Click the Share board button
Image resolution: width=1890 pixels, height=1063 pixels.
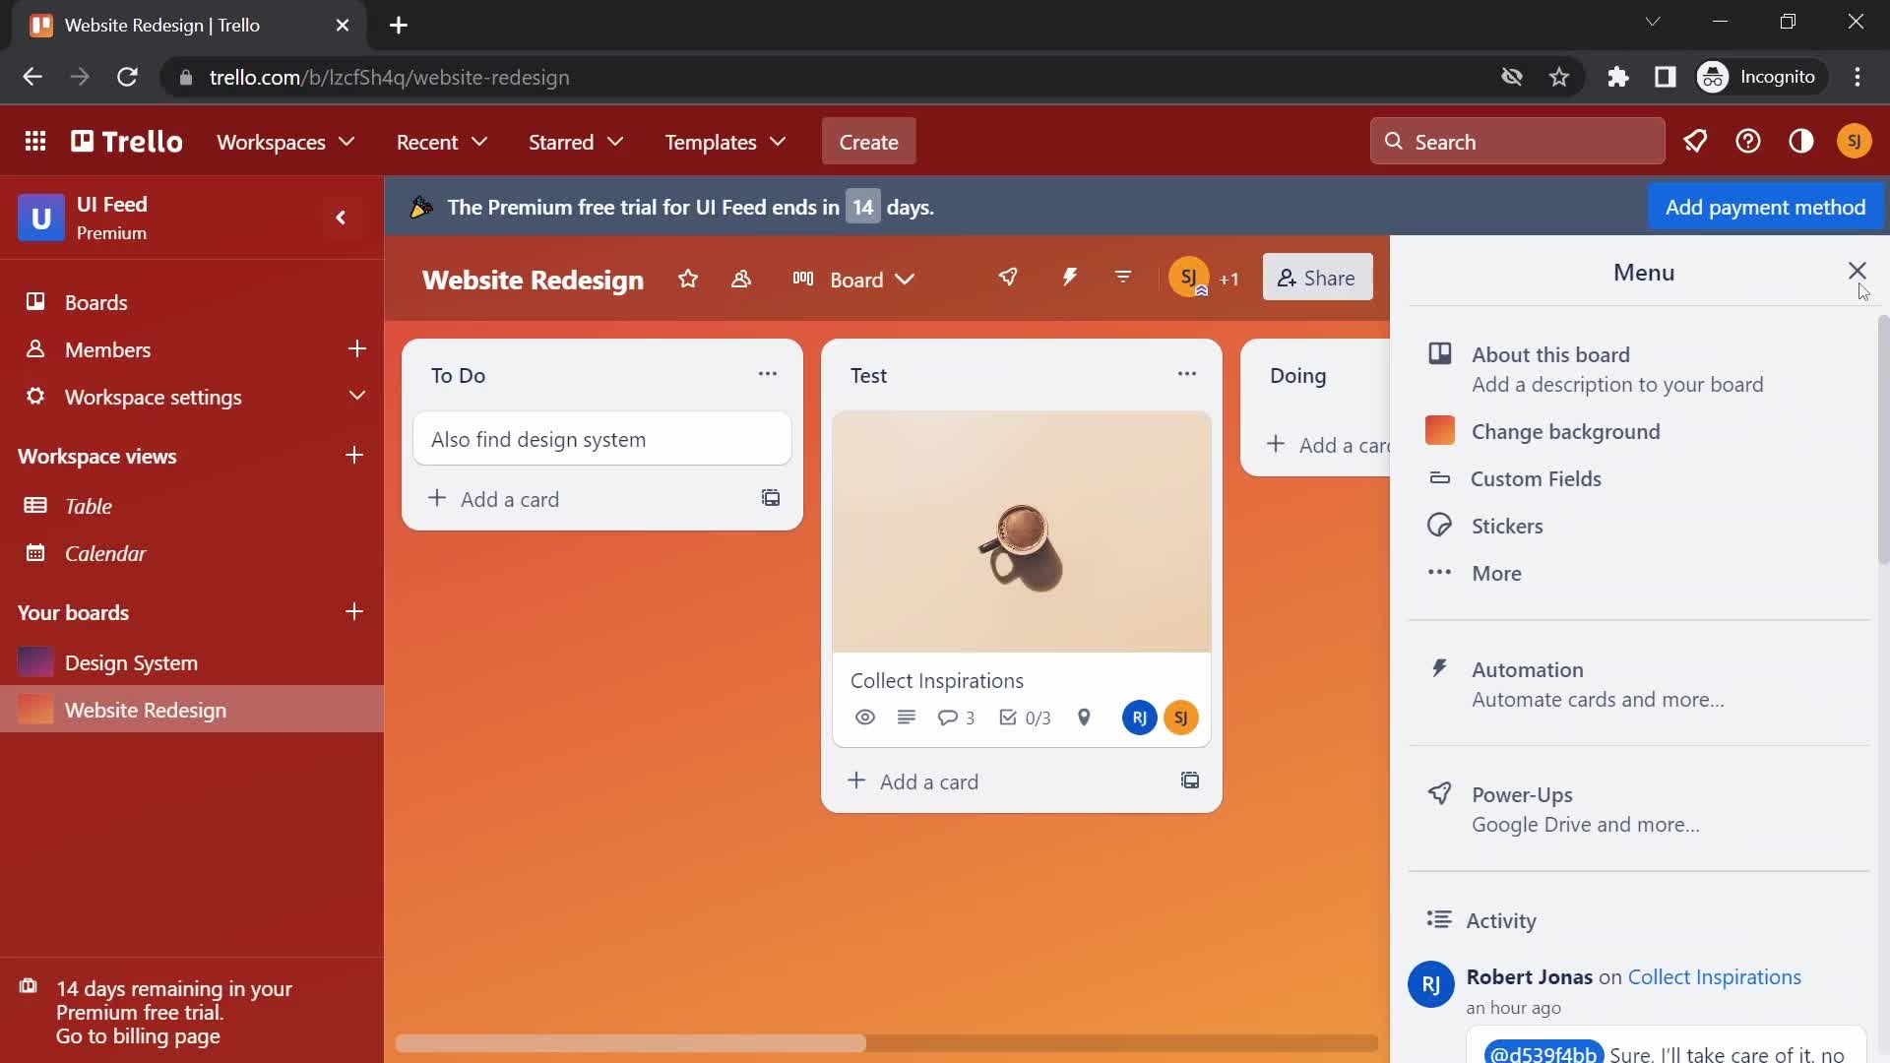(x=1316, y=277)
